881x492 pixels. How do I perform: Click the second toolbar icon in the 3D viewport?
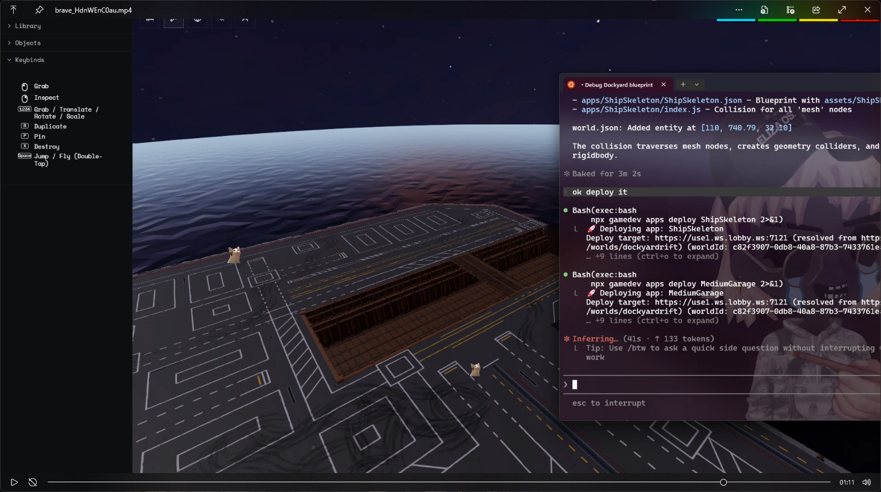tap(174, 20)
